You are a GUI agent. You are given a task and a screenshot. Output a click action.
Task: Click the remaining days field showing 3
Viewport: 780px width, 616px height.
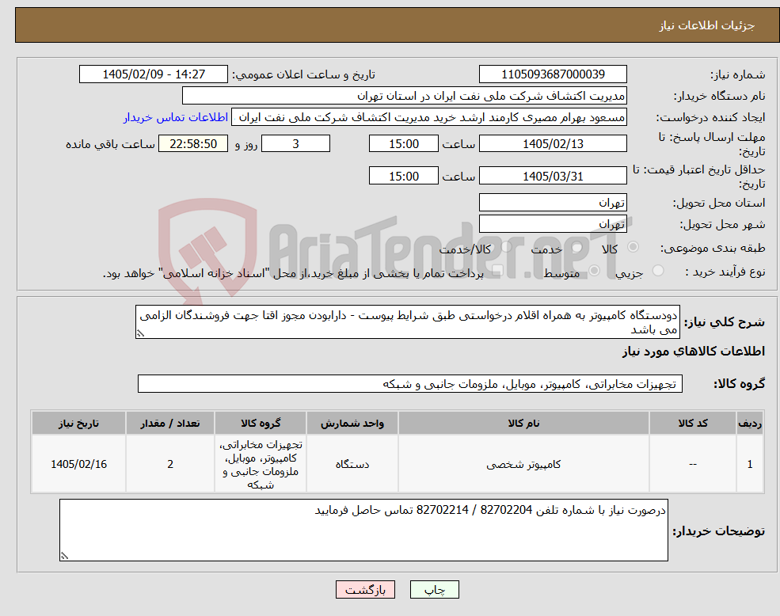[x=295, y=144]
